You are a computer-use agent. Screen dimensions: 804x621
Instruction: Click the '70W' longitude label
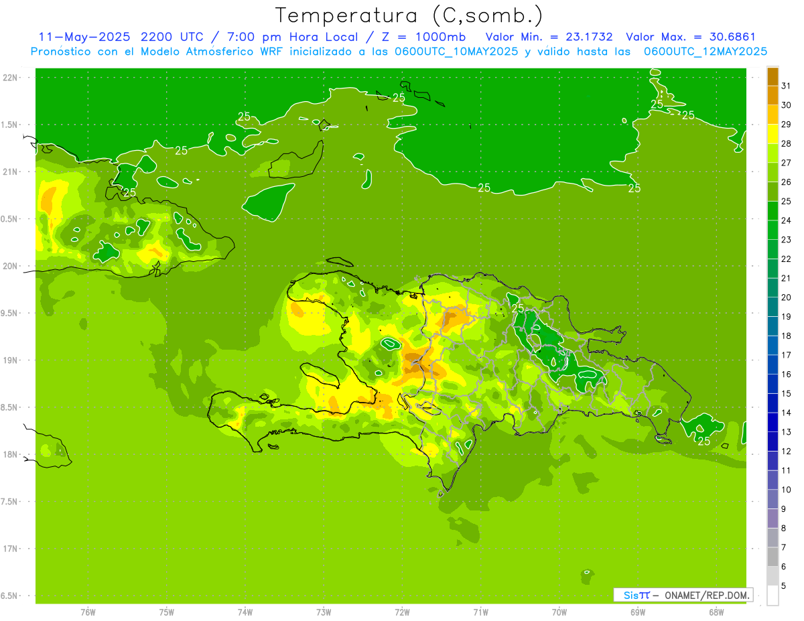click(559, 612)
